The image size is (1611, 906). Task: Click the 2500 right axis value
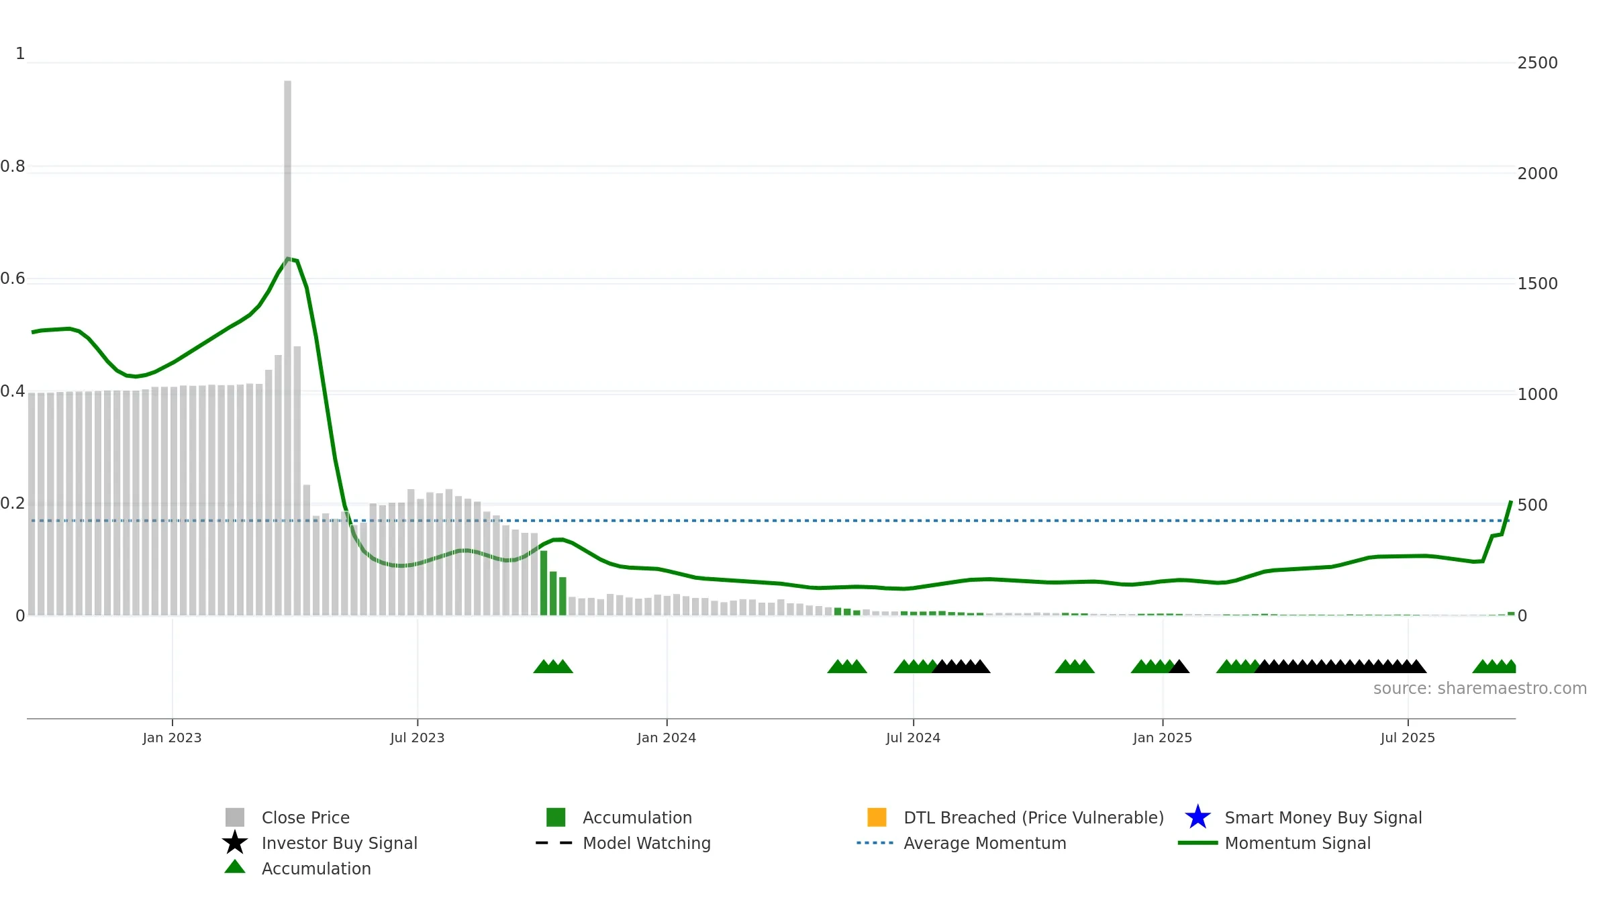click(1537, 62)
